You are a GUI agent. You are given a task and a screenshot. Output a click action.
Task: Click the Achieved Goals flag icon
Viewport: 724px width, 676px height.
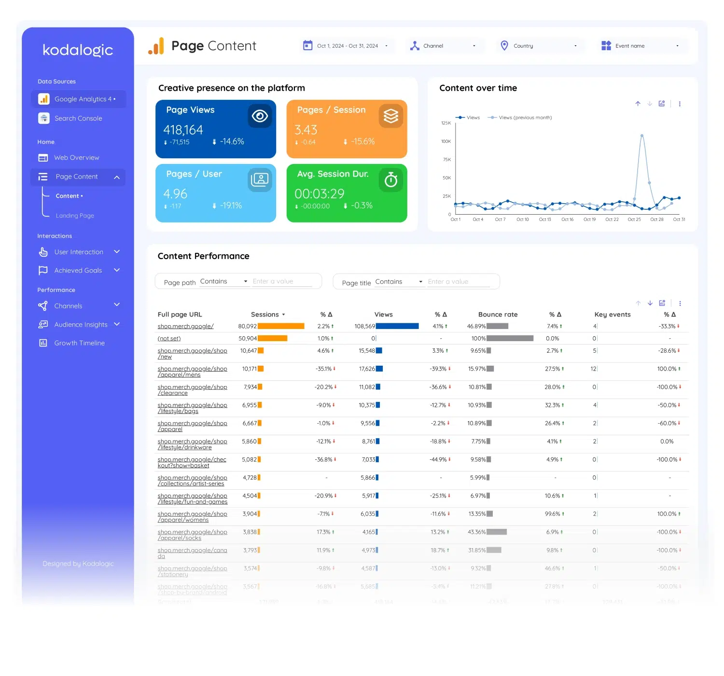43,270
